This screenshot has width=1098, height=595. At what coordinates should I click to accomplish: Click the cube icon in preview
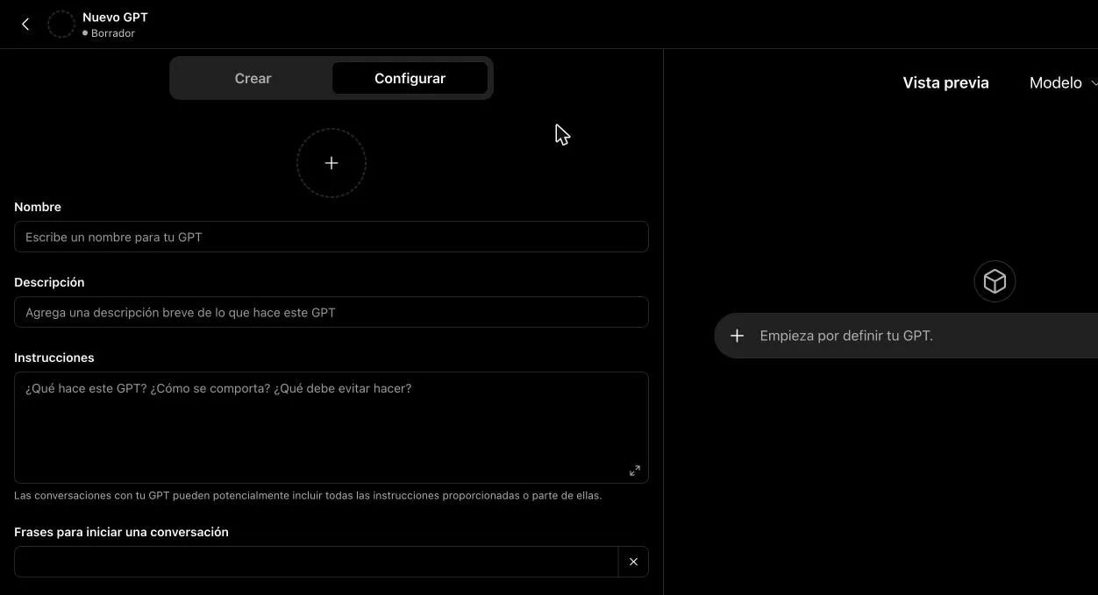(x=995, y=281)
